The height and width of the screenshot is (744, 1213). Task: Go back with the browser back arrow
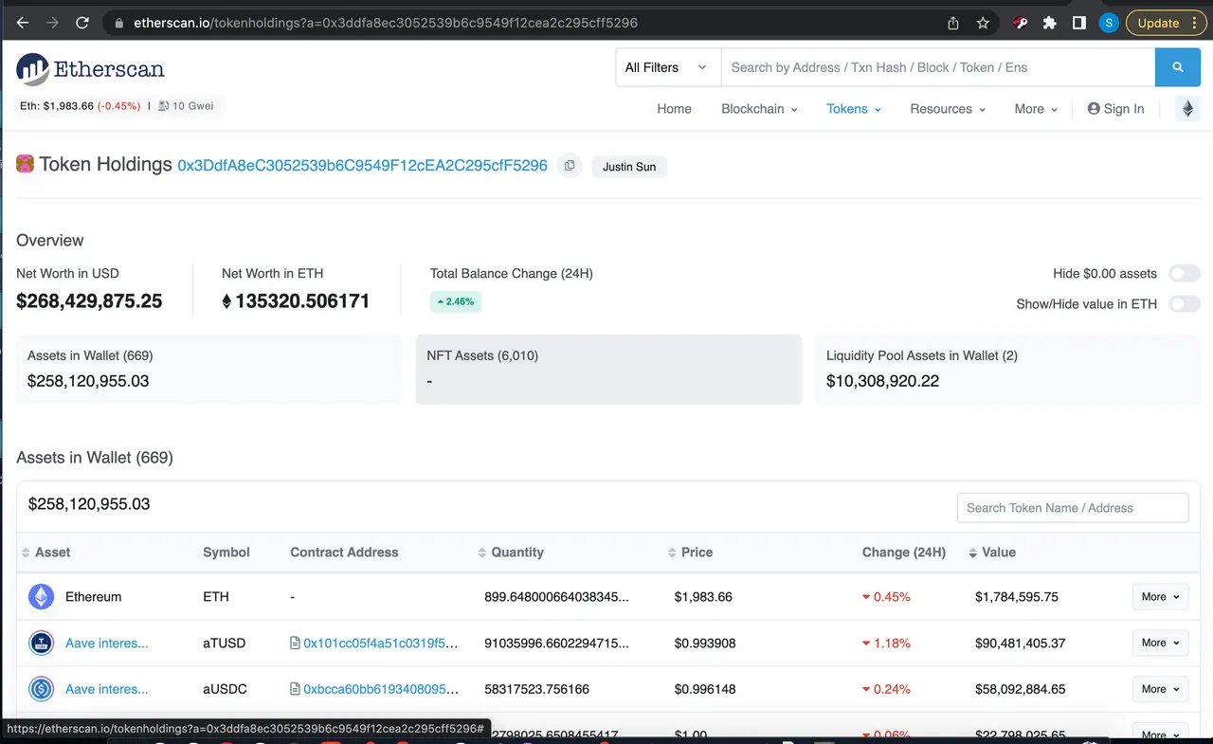(23, 23)
